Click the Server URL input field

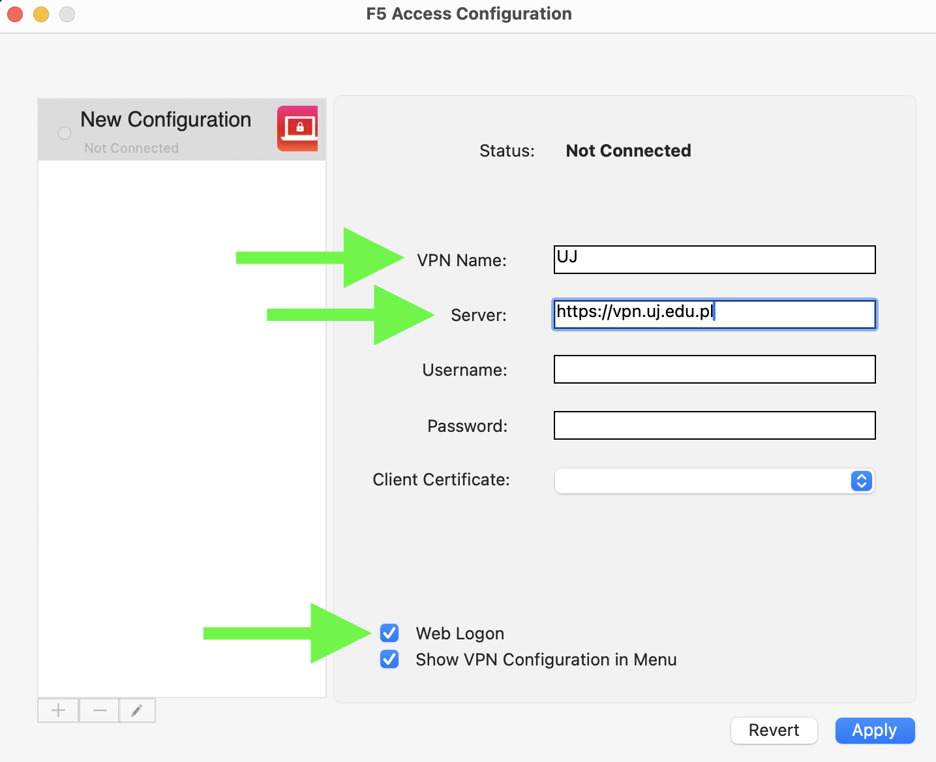(x=714, y=314)
